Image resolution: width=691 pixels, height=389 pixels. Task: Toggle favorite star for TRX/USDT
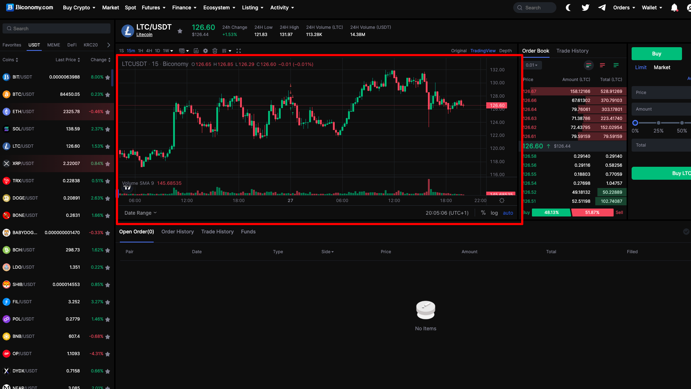[x=108, y=181]
